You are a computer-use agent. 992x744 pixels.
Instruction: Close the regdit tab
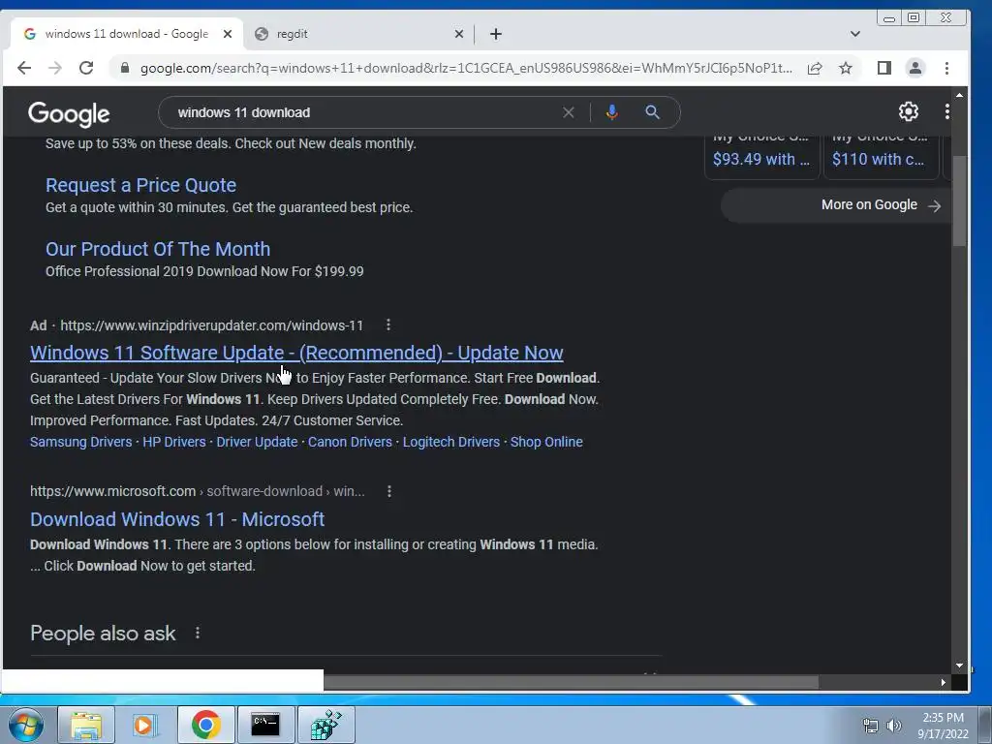tap(458, 34)
